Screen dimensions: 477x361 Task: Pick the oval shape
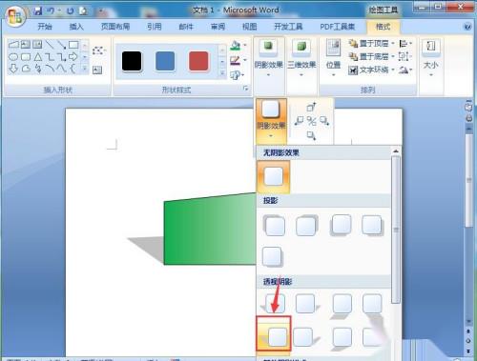point(13,57)
